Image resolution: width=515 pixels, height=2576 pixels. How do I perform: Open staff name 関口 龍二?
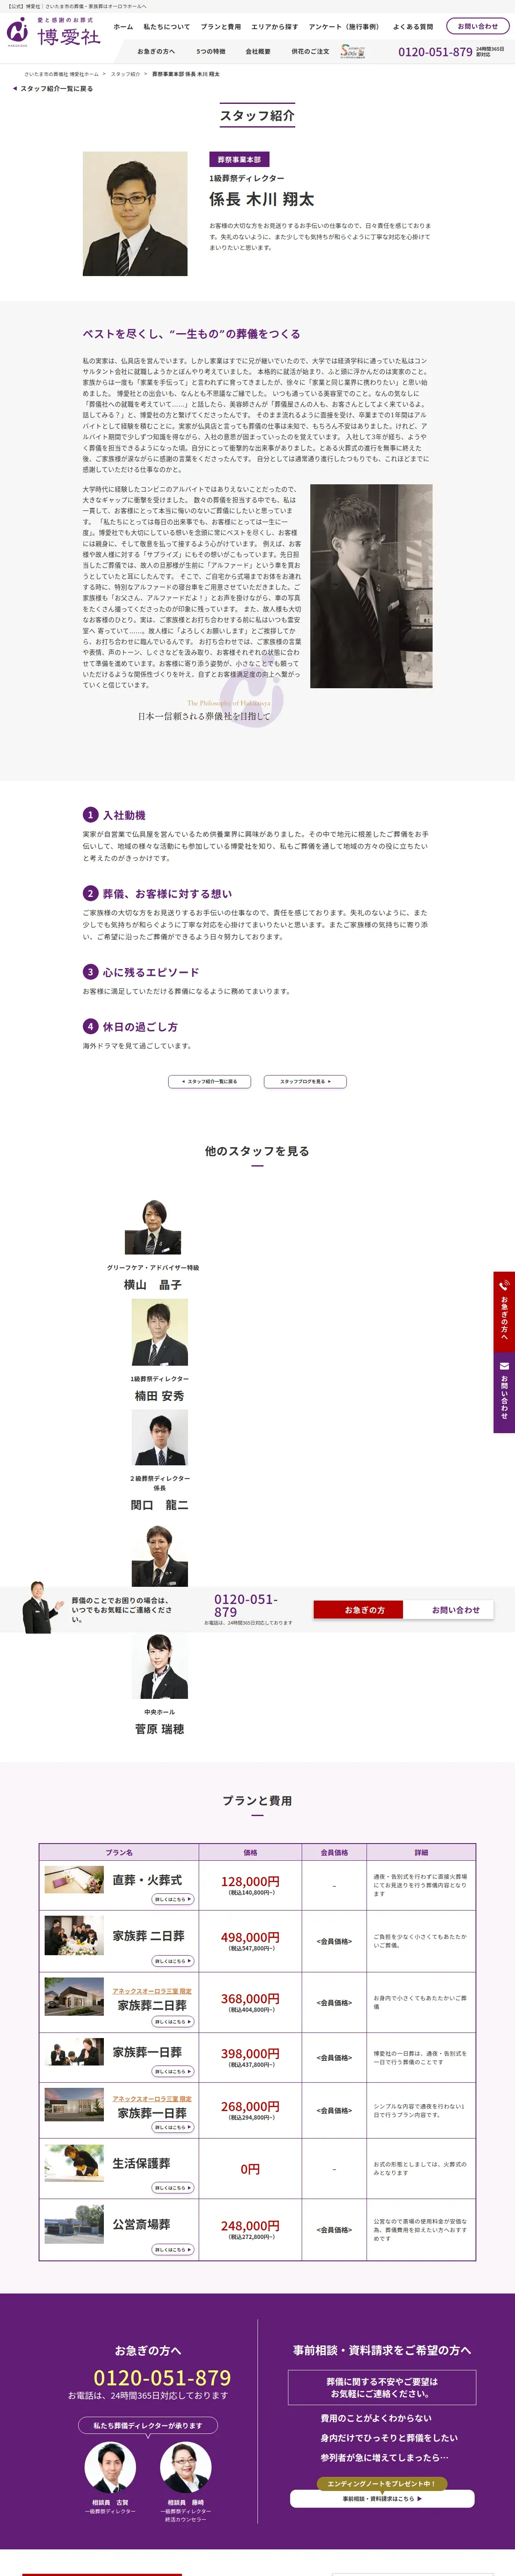tap(160, 1505)
